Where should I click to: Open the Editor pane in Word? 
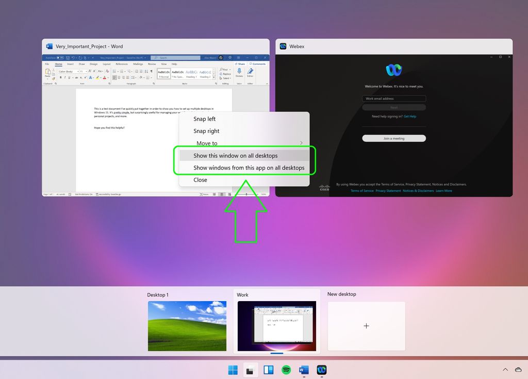coord(251,71)
